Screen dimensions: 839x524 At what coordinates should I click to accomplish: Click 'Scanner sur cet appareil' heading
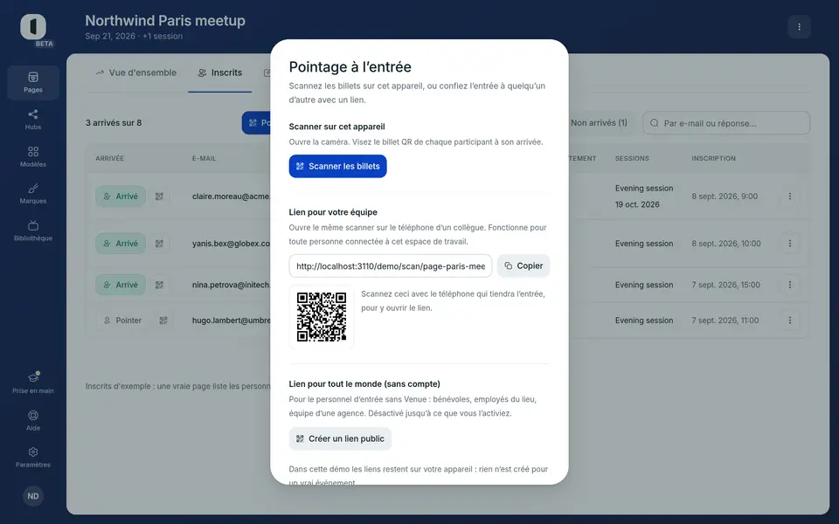[x=336, y=127]
